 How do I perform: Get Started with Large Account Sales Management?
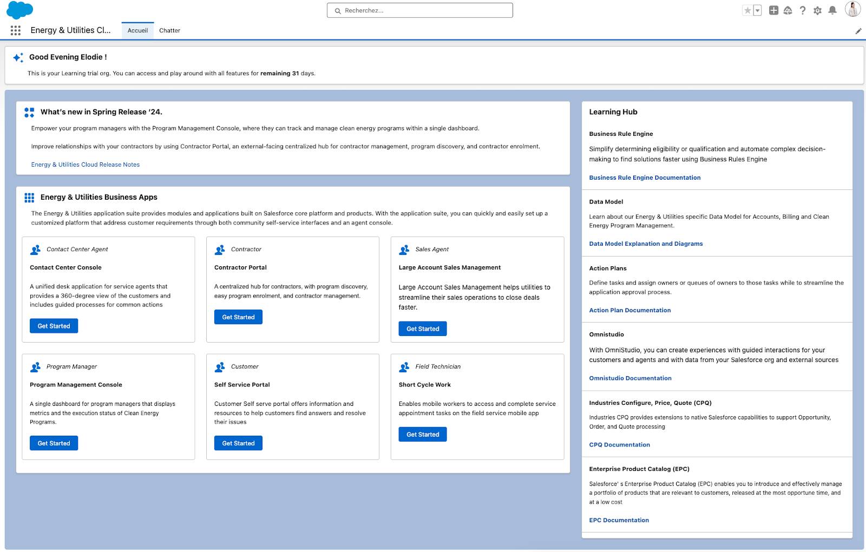(423, 328)
